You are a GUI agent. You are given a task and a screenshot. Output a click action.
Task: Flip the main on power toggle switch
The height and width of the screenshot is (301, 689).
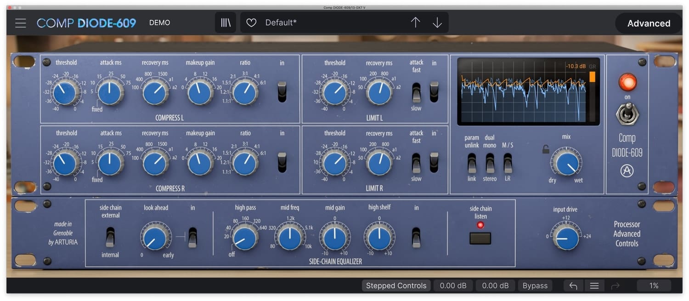[627, 113]
